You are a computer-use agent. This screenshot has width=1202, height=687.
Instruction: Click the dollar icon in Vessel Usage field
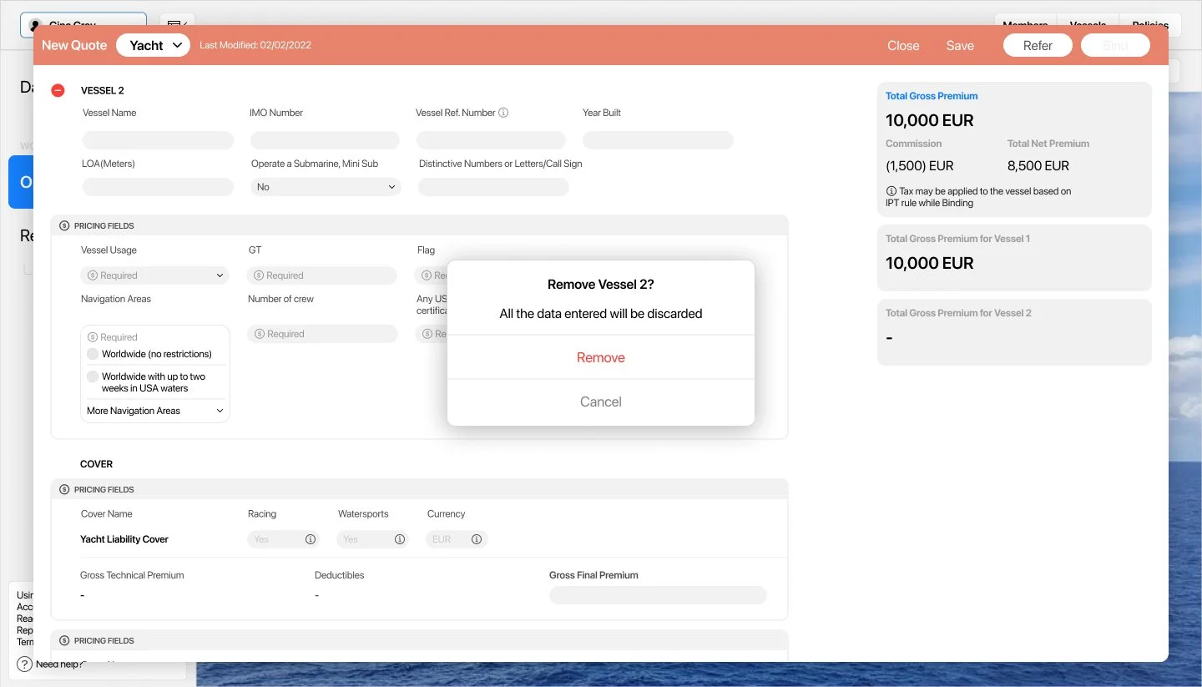tap(93, 275)
